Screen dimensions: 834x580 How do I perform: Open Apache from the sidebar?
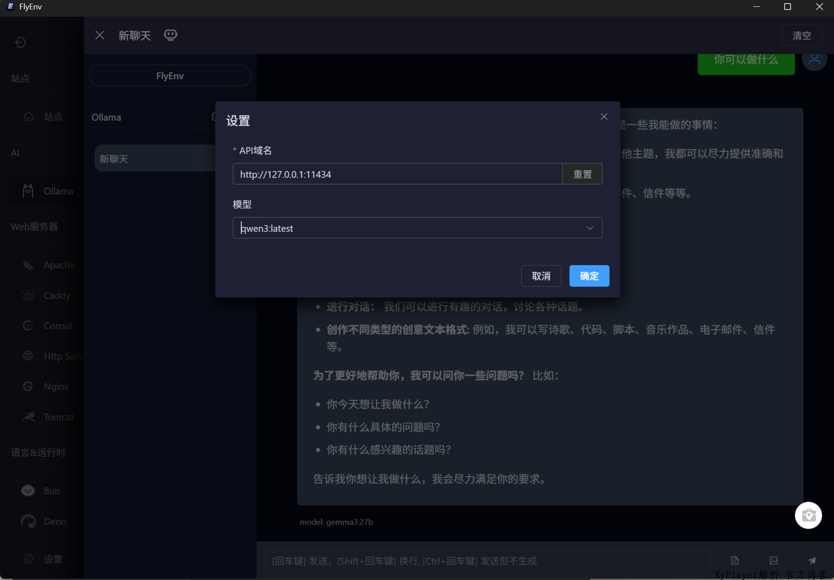pyautogui.click(x=59, y=265)
